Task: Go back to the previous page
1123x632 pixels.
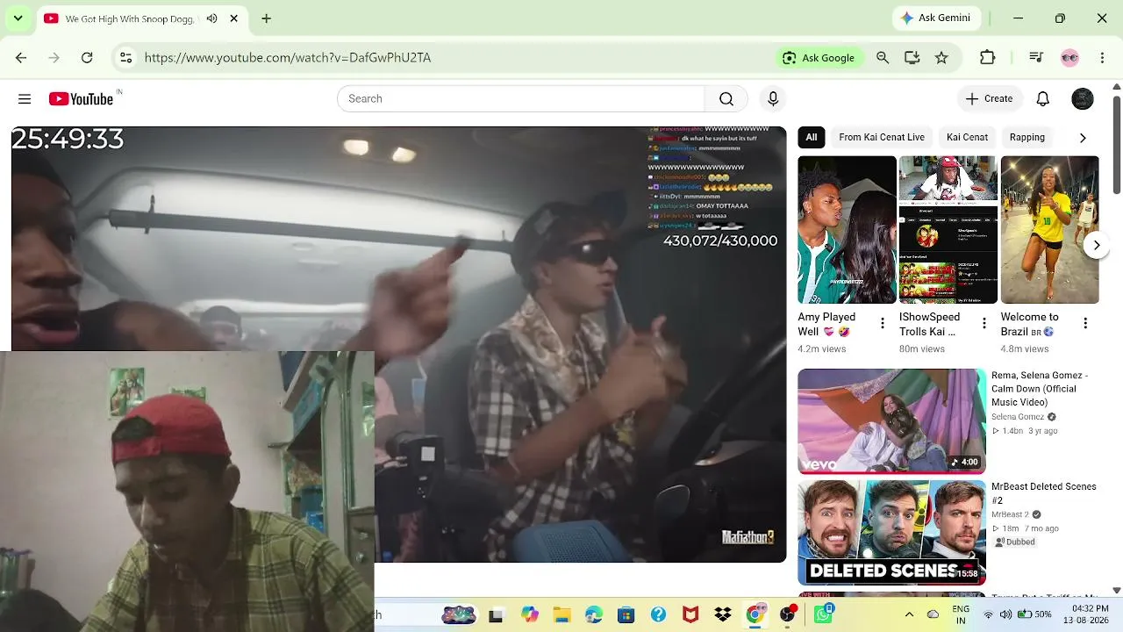Action: tap(21, 58)
